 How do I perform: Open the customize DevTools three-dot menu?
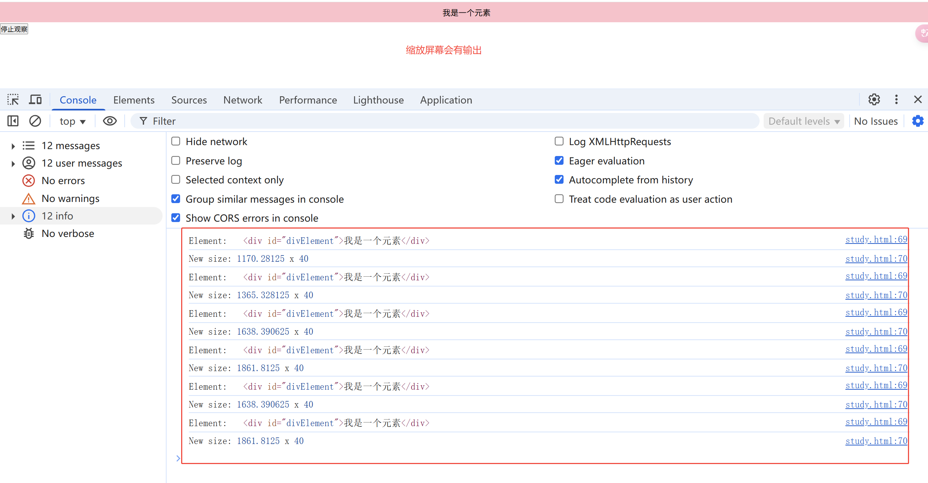pos(897,99)
